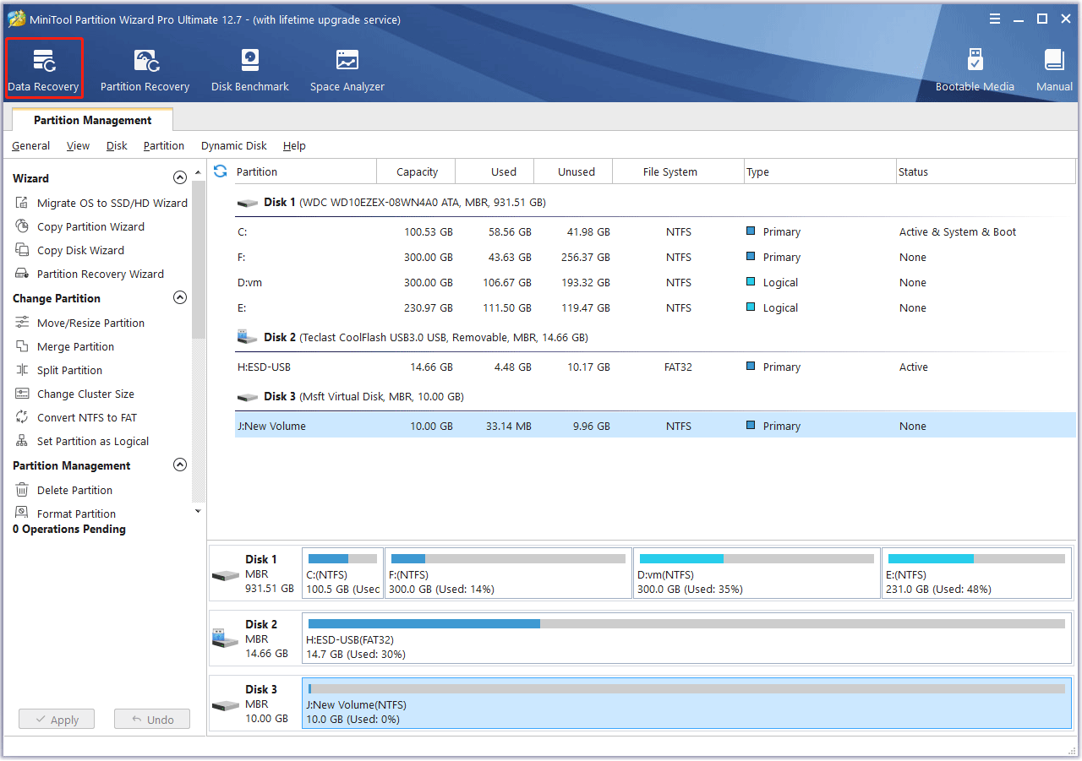
Task: Open the View menu
Action: coord(78,145)
